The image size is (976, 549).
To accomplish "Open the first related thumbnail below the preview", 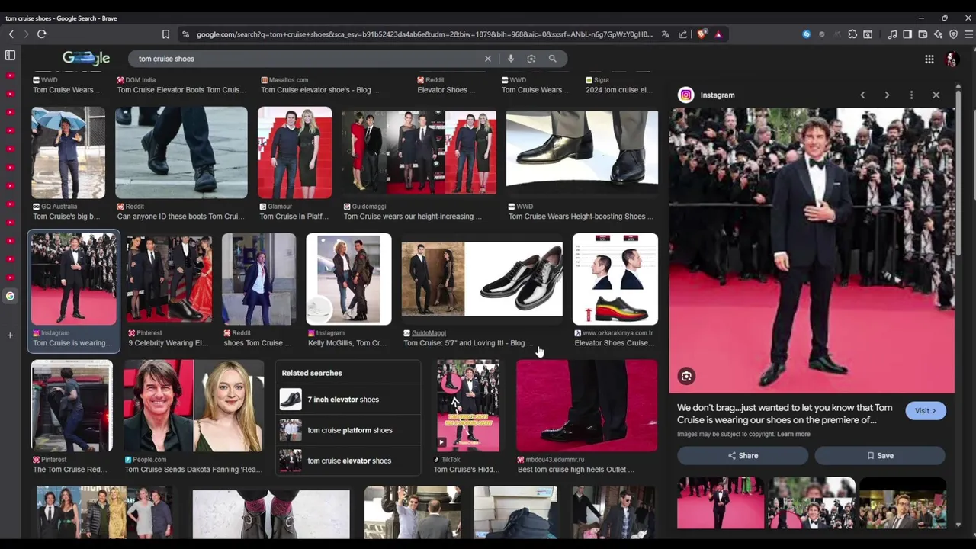I will (721, 503).
